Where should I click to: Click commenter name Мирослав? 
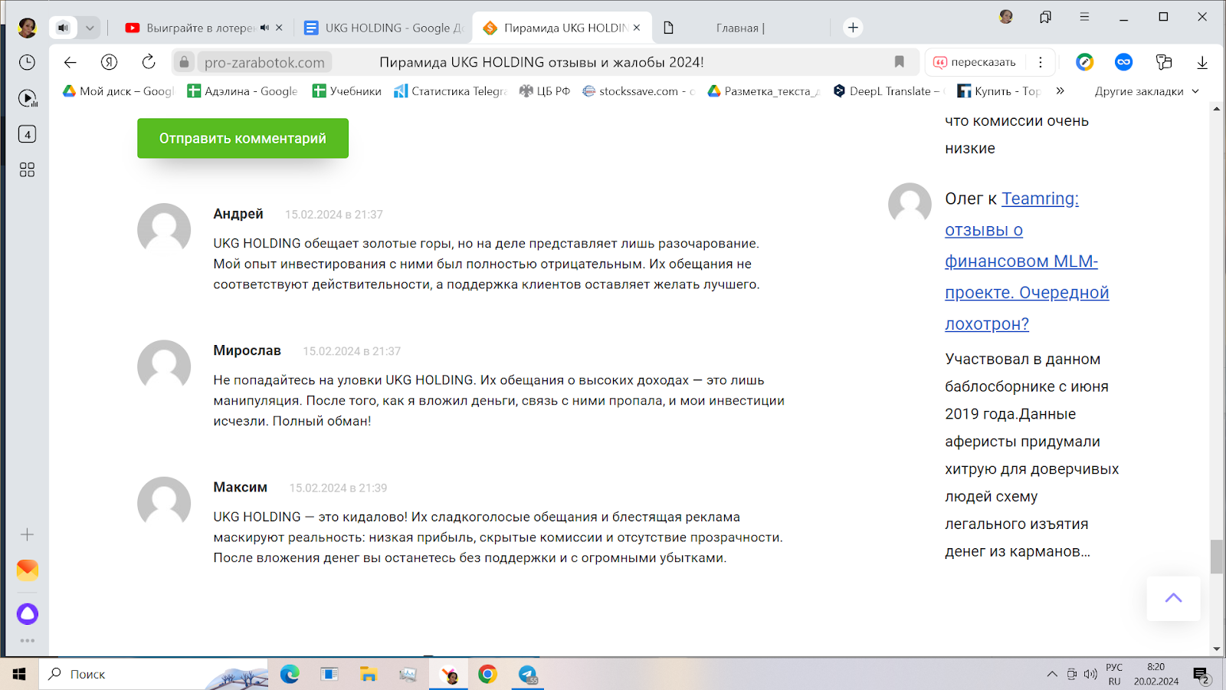point(247,350)
